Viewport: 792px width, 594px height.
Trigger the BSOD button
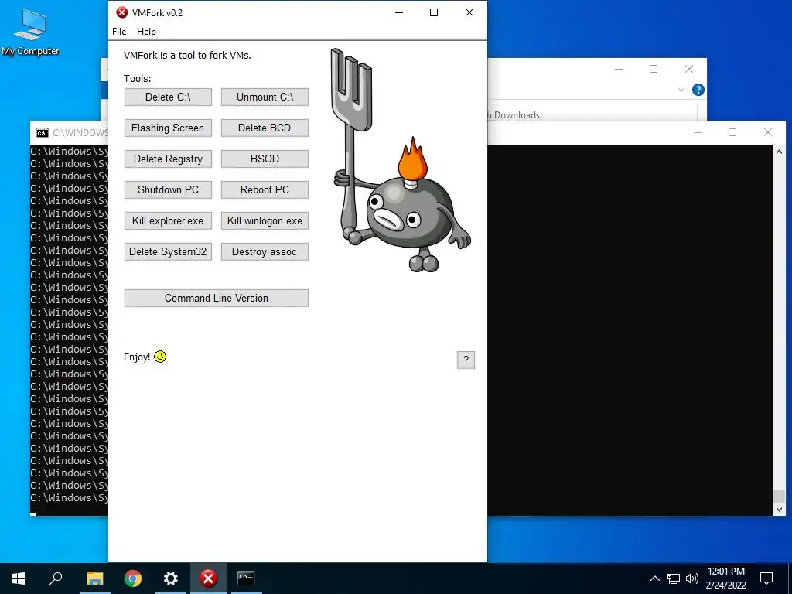pos(265,159)
